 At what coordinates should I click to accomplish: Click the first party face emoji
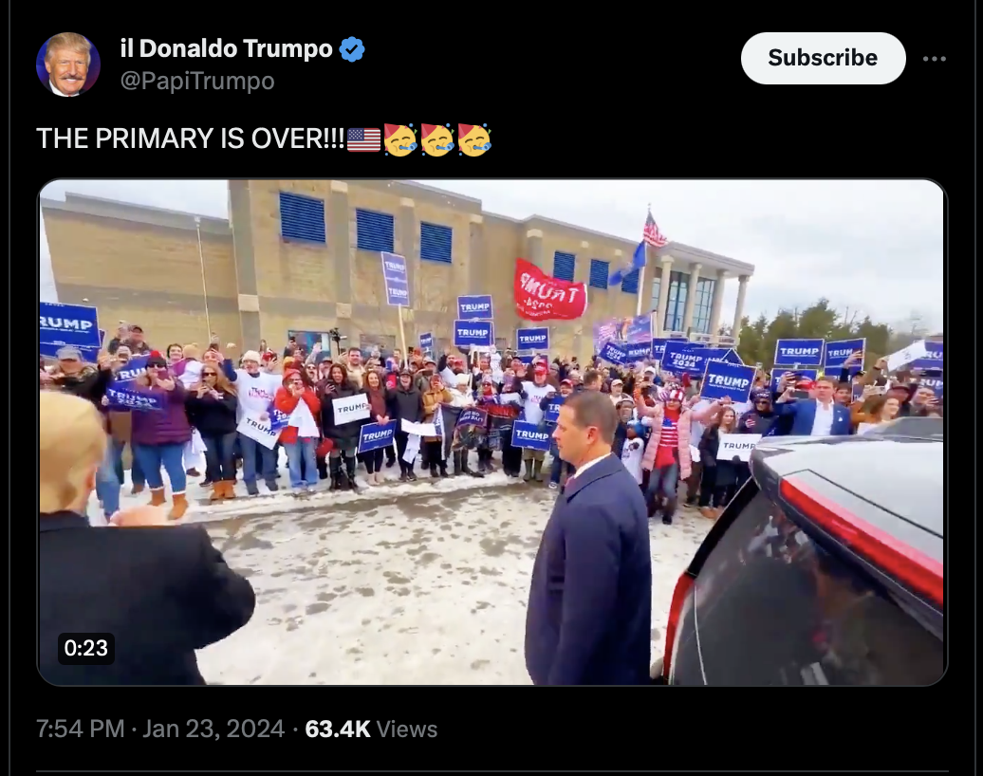(399, 139)
